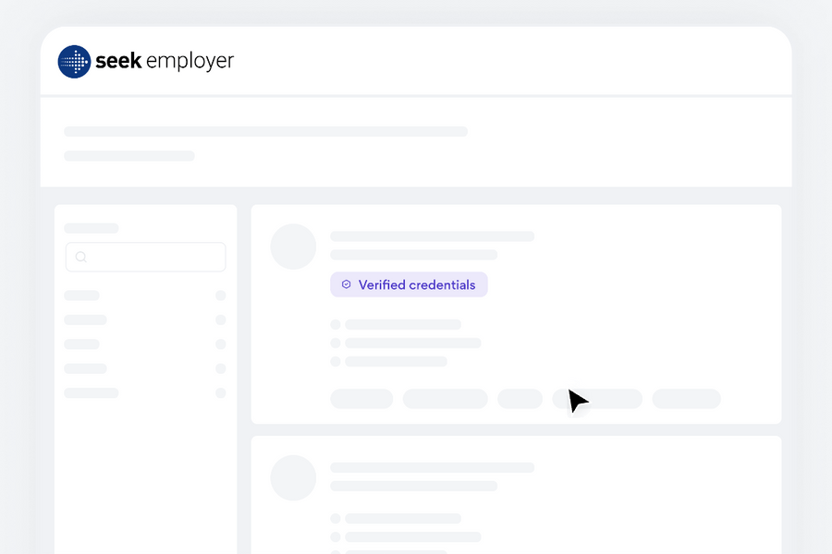Expand the sidebar heading above the search box
The width and height of the screenshot is (832, 554).
[91, 228]
